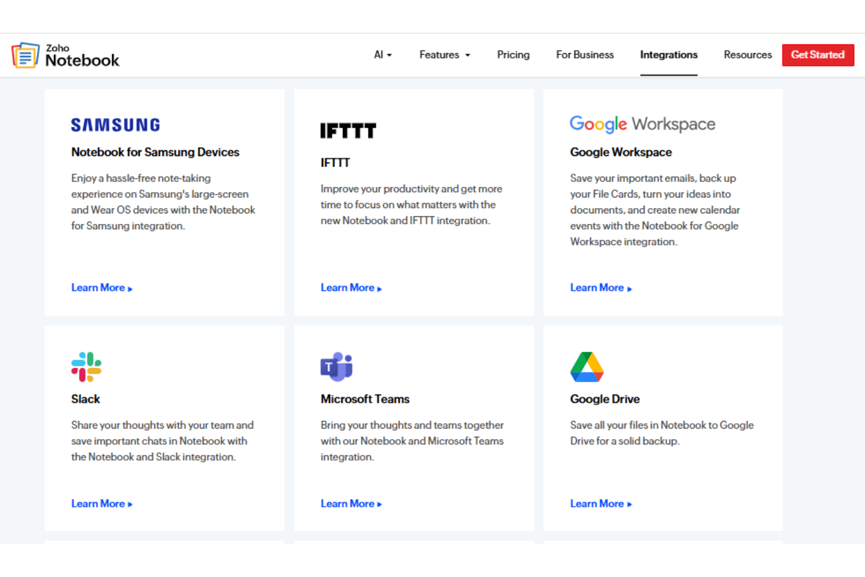Open the Pricing page
Image resolution: width=865 pixels, height=577 pixels.
click(513, 54)
